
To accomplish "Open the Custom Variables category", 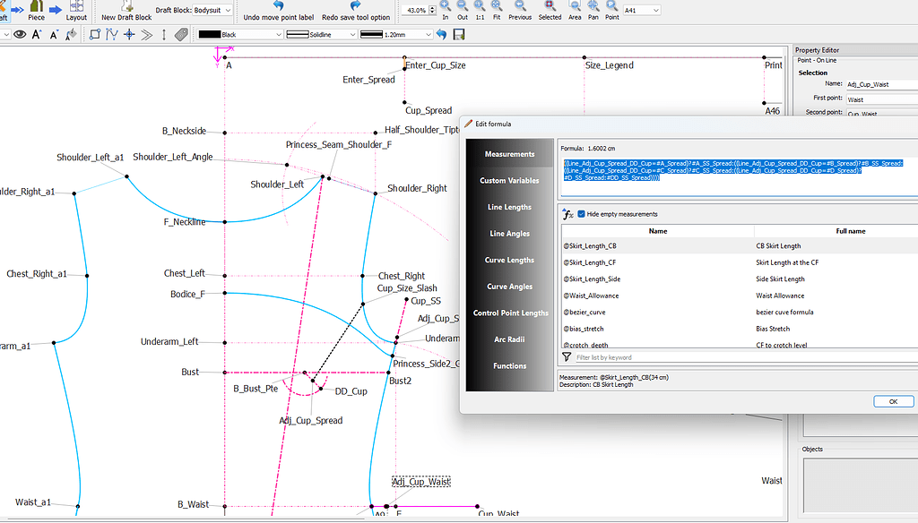I will click(509, 179).
